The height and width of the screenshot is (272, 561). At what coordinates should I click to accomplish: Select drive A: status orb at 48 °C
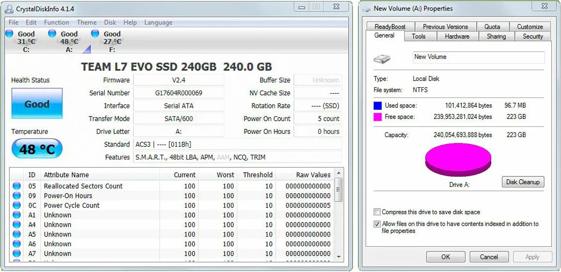tap(52, 34)
